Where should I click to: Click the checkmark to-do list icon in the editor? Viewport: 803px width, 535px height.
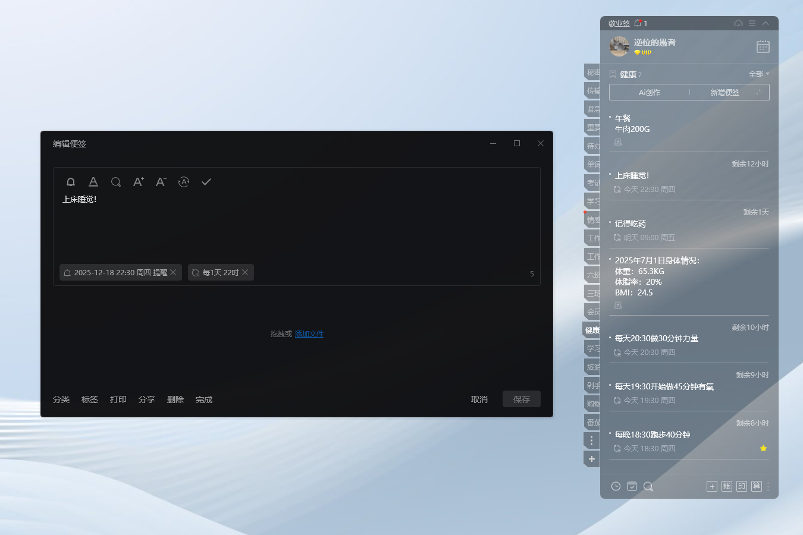click(x=206, y=182)
